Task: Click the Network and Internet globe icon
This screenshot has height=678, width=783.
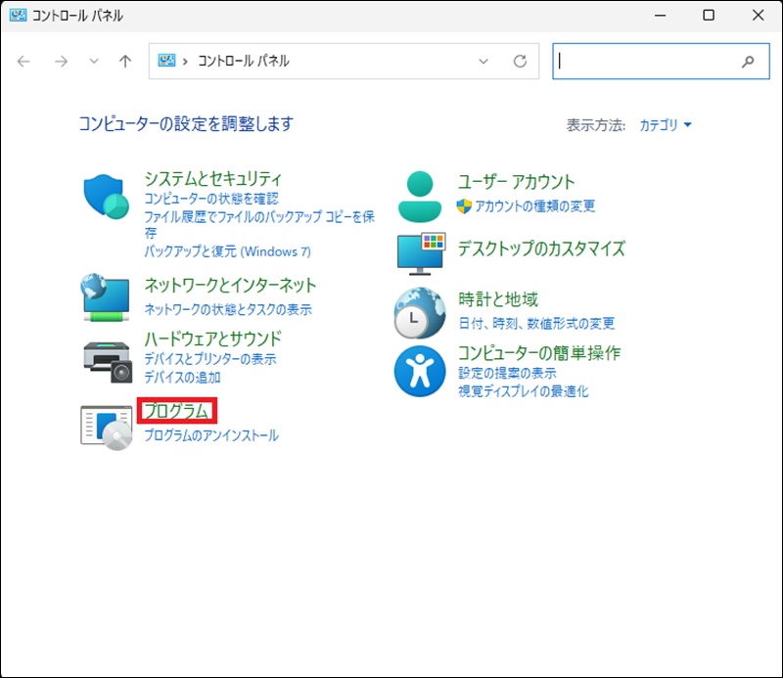Action: [106, 297]
